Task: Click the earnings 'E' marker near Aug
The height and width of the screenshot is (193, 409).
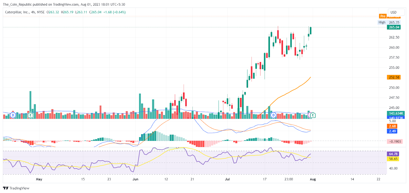Action: point(313,115)
